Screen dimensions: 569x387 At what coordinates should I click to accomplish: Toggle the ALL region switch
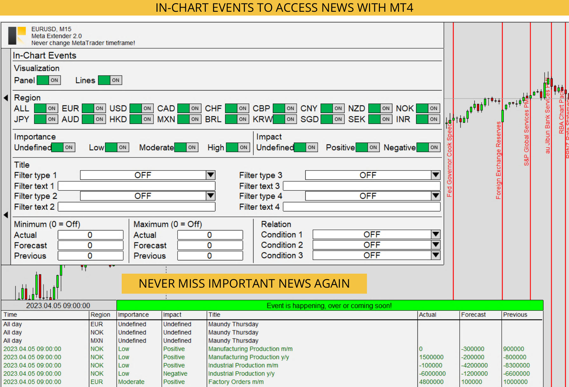[46, 108]
